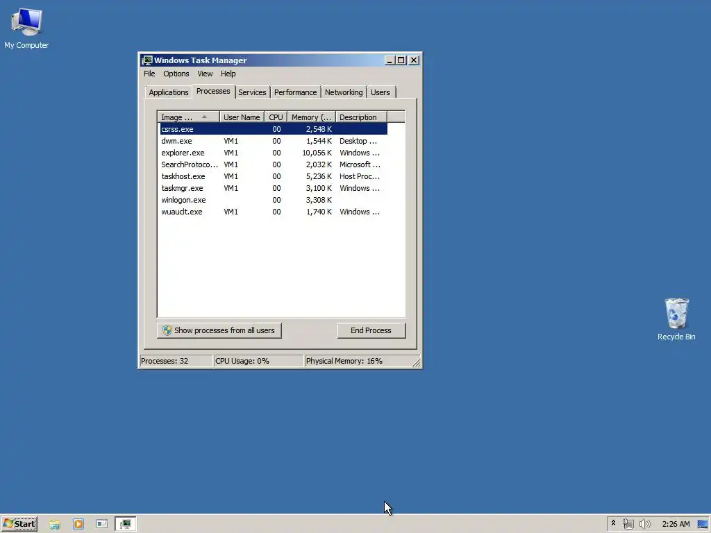Sort by Memory column header
The width and height of the screenshot is (711, 533).
click(312, 117)
